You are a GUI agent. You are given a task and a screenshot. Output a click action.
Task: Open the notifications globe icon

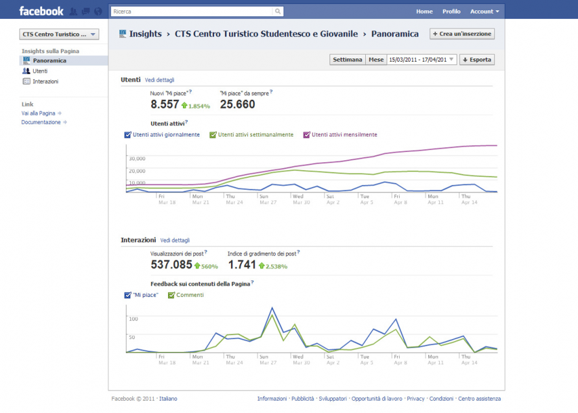click(x=98, y=12)
